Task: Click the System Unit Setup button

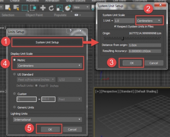Action: tap(47, 42)
